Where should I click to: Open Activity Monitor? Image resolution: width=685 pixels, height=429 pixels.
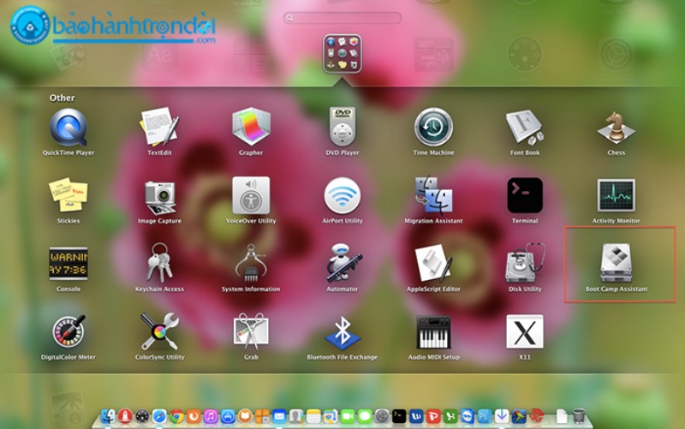616,195
